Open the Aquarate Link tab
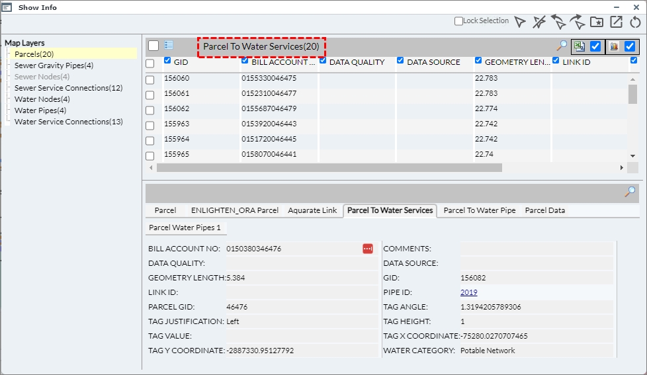Screen dimensions: 647x375 (312, 210)
